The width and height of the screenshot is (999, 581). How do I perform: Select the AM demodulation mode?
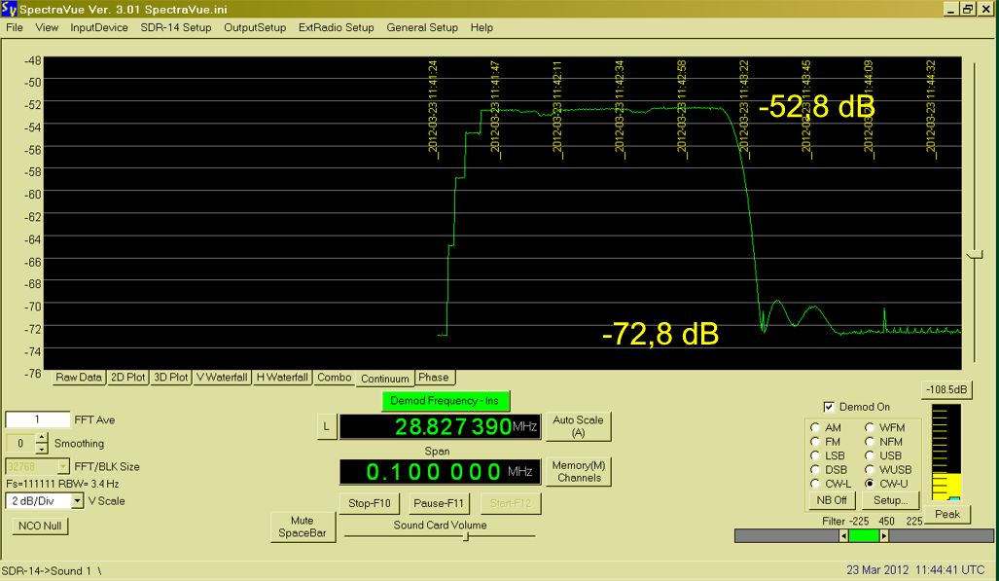(815, 427)
